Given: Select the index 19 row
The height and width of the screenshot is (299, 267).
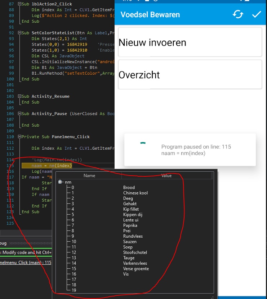Looking at the screenshot, I should click(135, 290).
